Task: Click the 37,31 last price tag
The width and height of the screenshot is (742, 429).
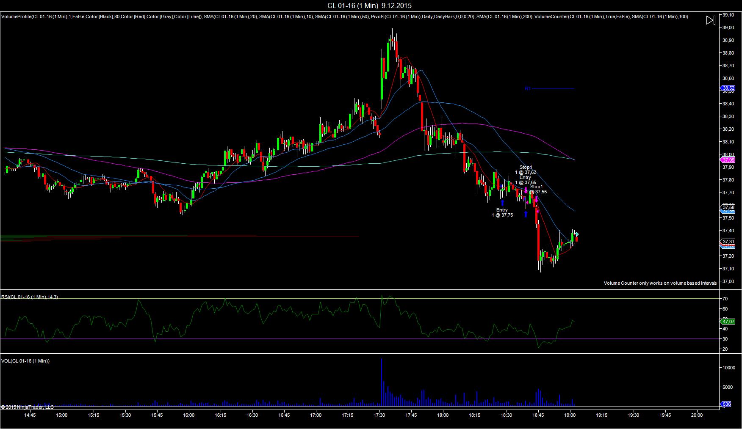Action: tap(728, 242)
